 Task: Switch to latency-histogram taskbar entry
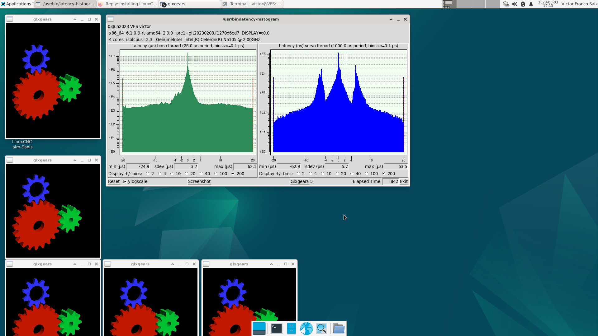(65, 4)
